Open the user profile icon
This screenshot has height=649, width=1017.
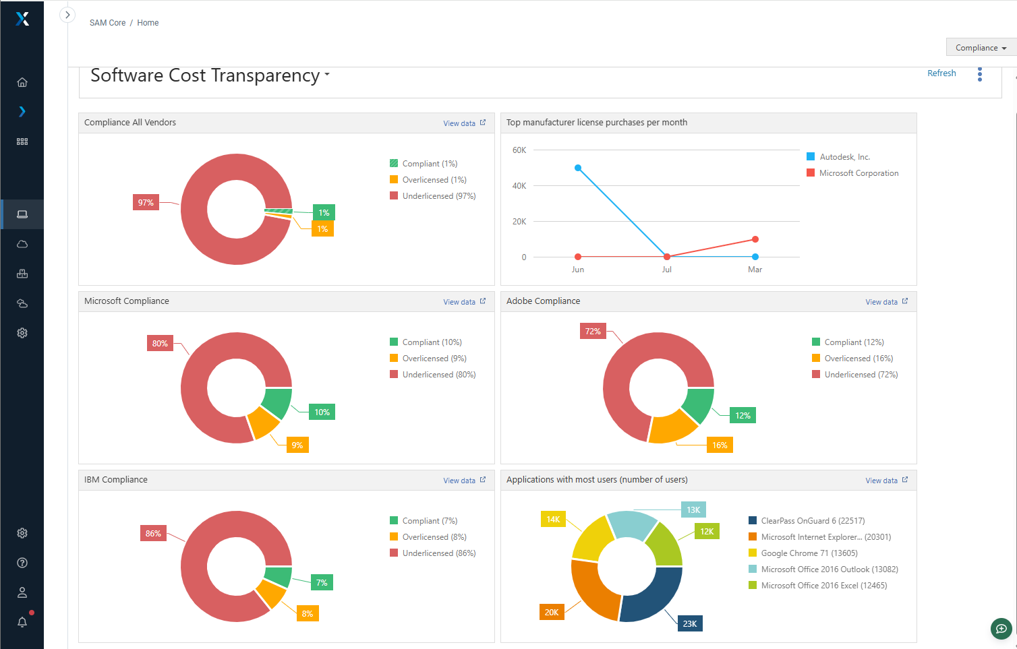tap(22, 592)
